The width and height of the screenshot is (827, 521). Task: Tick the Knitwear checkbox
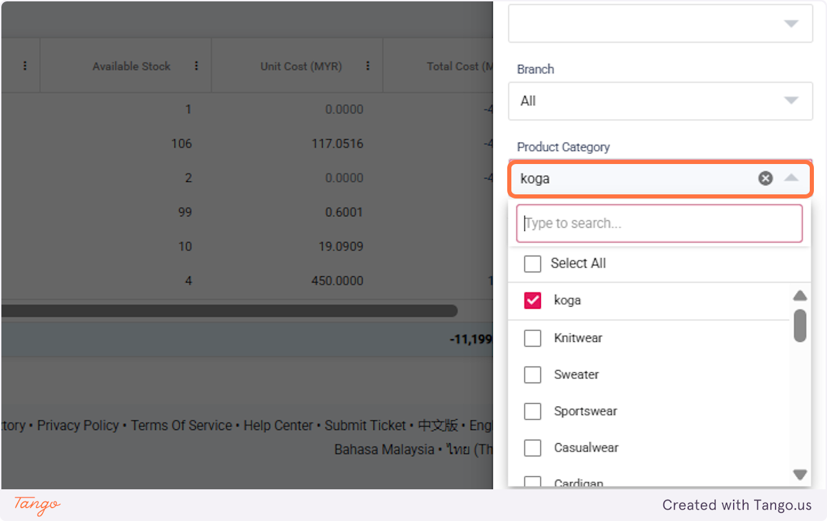(533, 338)
